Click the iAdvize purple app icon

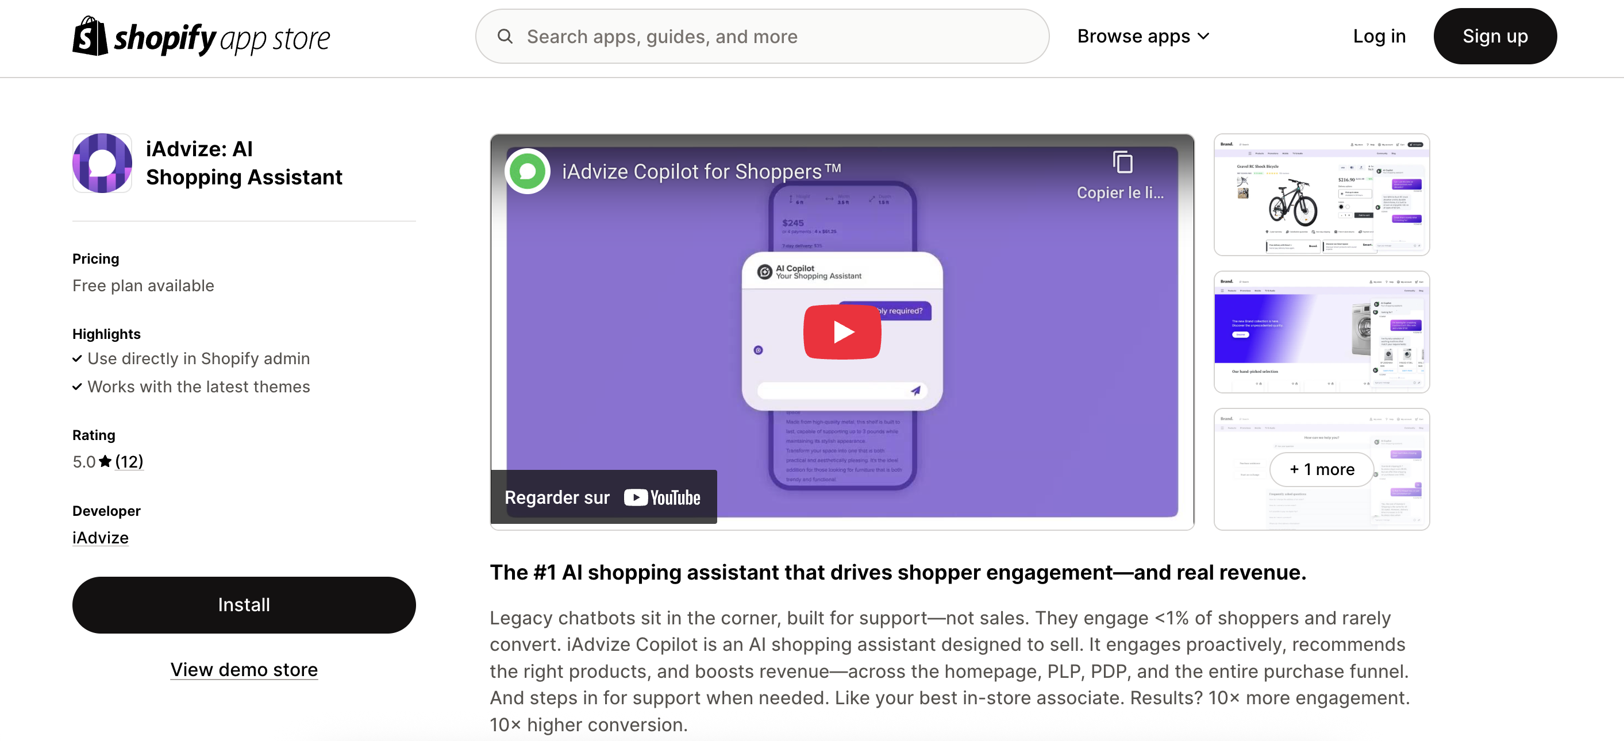pos(102,163)
